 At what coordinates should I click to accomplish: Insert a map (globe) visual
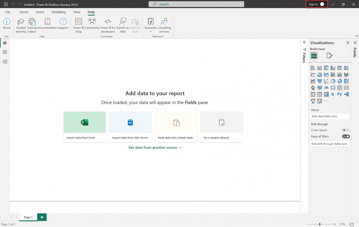(x=313, y=88)
